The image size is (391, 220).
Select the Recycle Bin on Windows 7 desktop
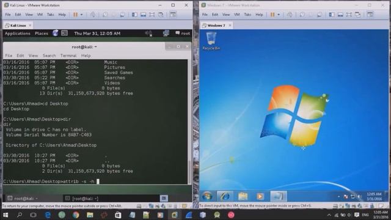coord(211,41)
